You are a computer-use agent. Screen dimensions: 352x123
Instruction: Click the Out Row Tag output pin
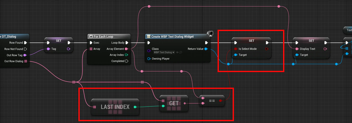pyautogui.click(x=25, y=55)
